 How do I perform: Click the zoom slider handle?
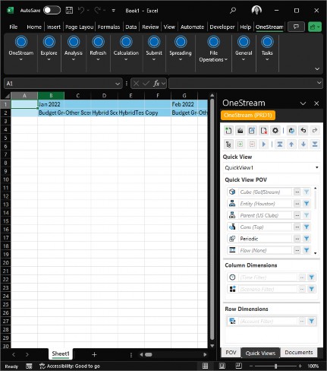(275, 366)
